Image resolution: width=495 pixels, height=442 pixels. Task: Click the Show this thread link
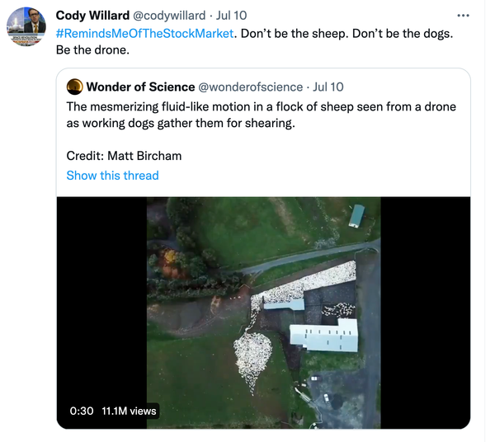(112, 176)
